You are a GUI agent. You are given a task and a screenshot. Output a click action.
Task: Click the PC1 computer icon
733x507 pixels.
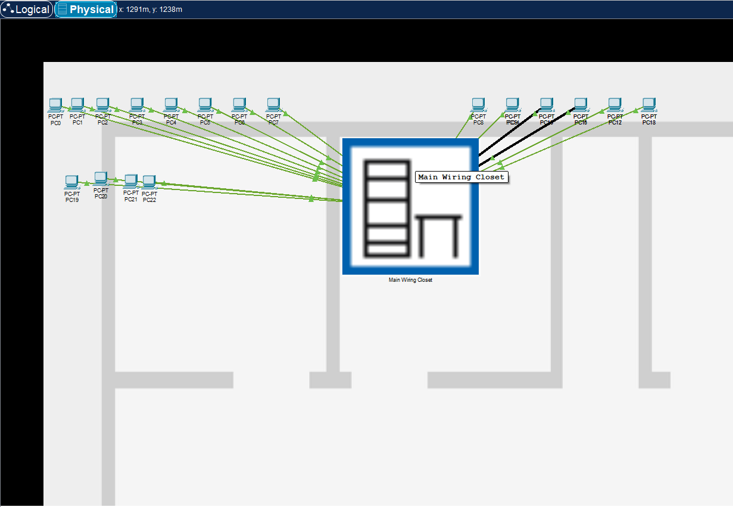(x=77, y=105)
